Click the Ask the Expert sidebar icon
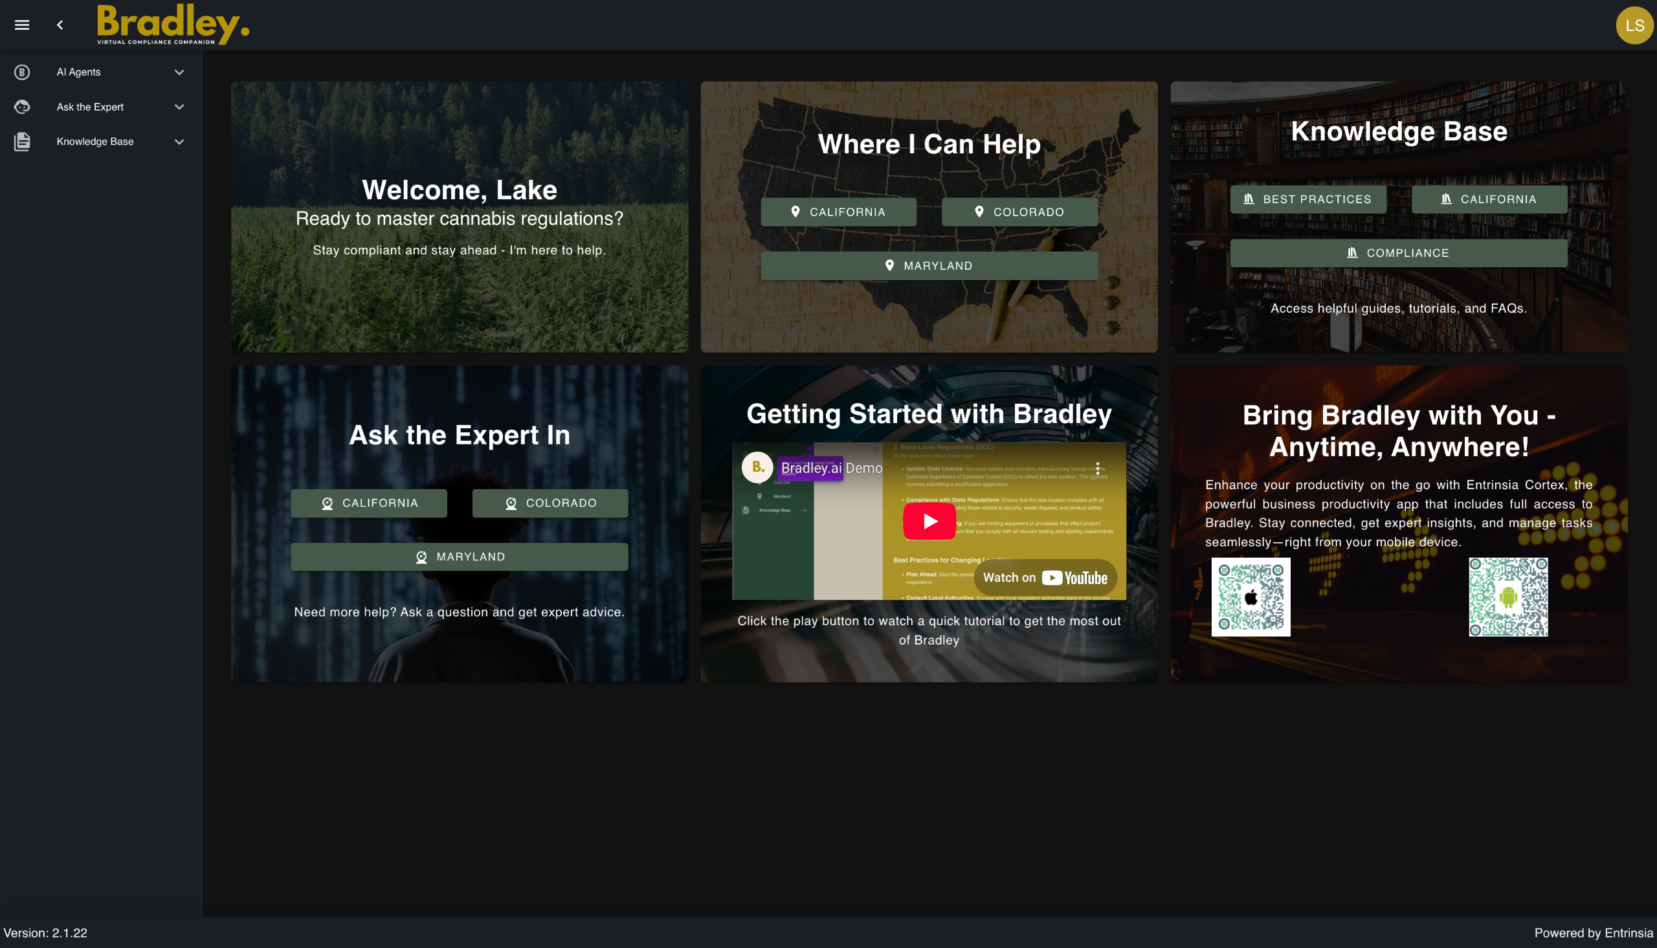The height and width of the screenshot is (948, 1657). tap(22, 107)
